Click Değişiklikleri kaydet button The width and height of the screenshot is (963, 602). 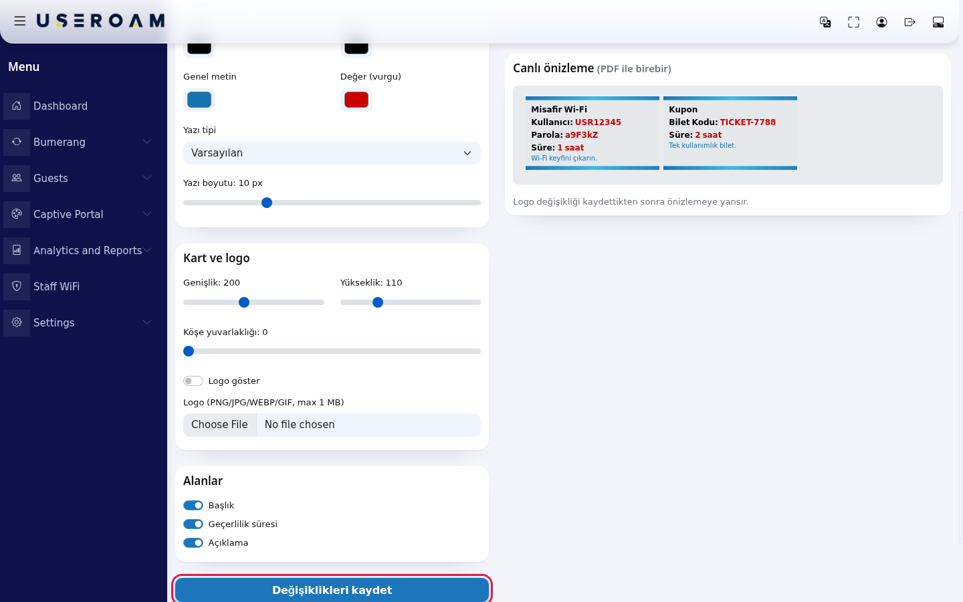332,590
